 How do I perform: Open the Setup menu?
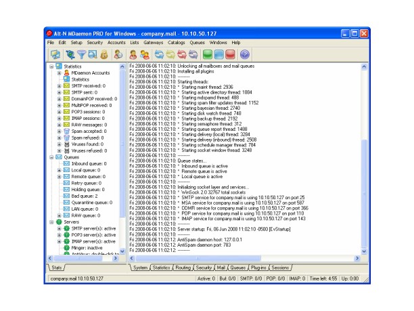point(76,42)
